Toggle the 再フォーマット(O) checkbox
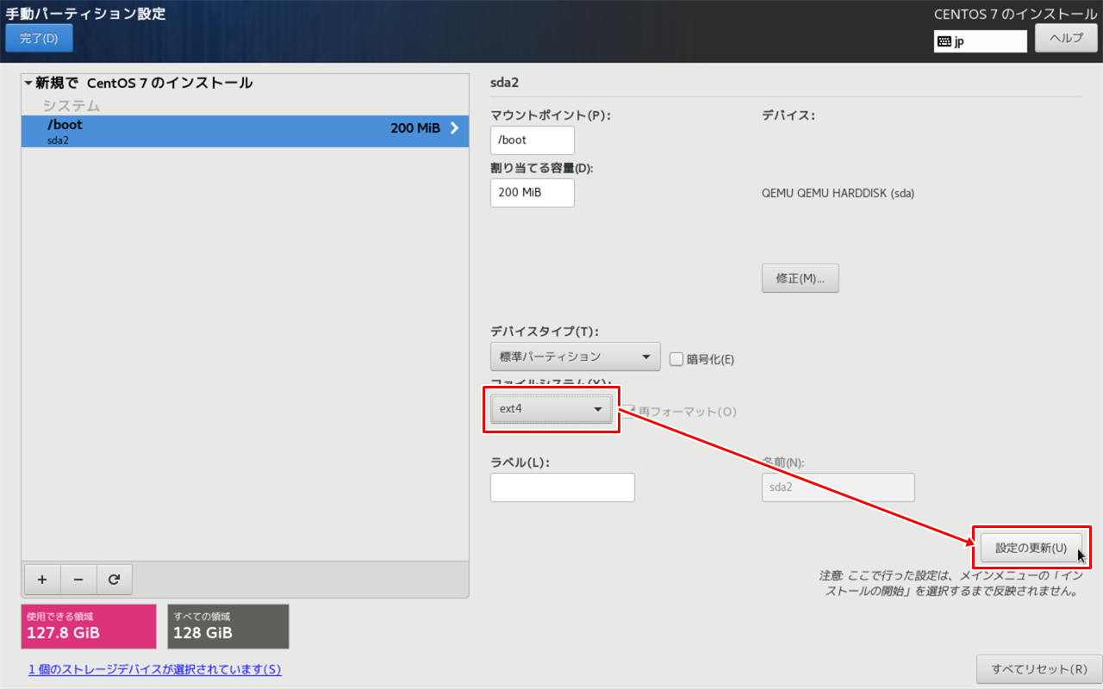 click(629, 412)
